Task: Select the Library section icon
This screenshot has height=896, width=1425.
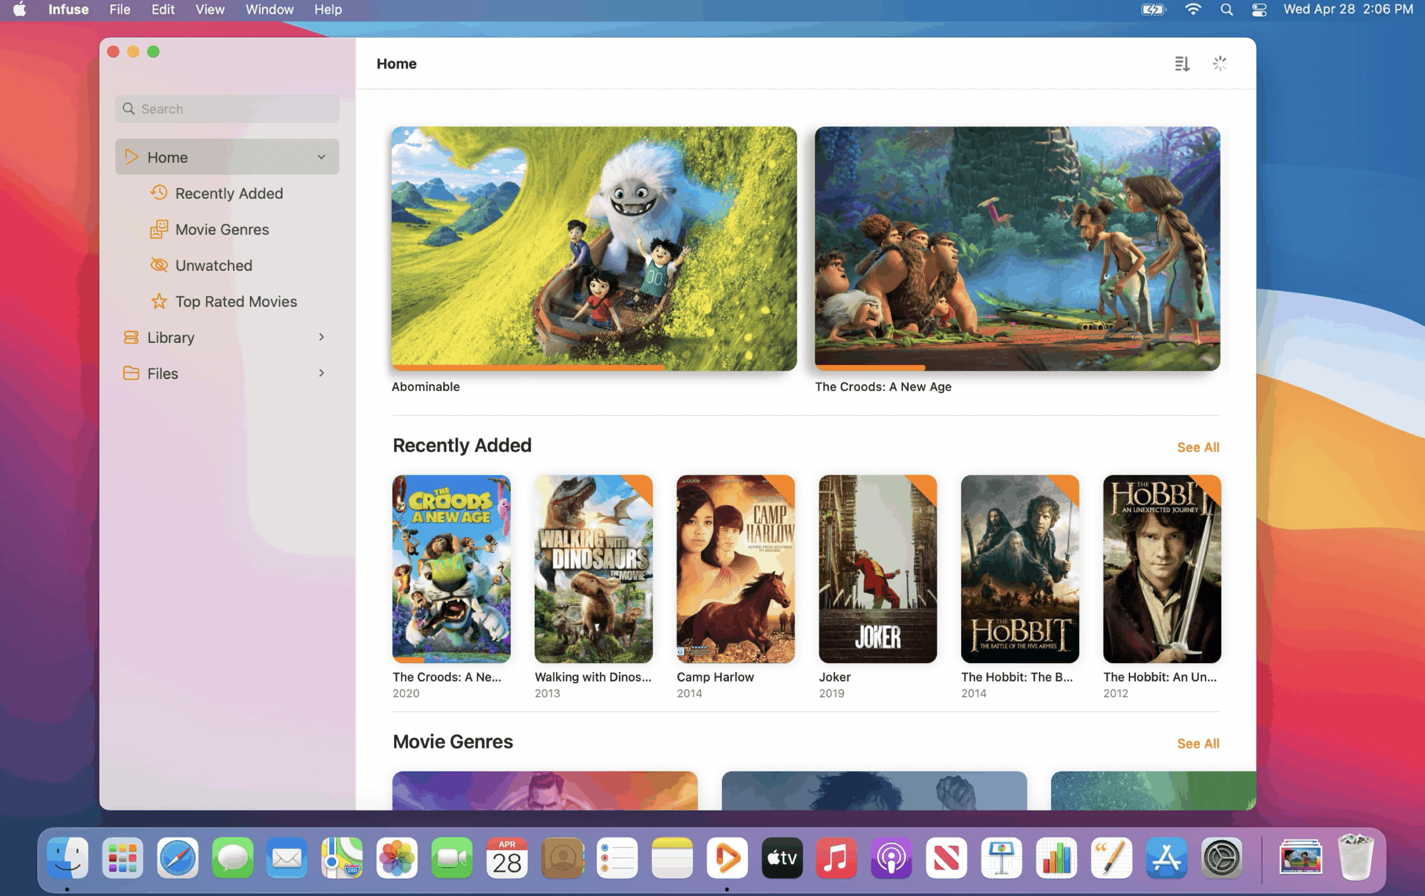Action: point(131,337)
